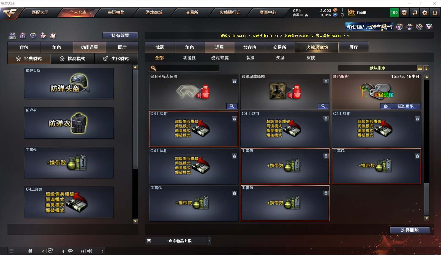This screenshot has width=441, height=255.
Task: Click the plus icon to add CF points
Action: [x=342, y=10]
